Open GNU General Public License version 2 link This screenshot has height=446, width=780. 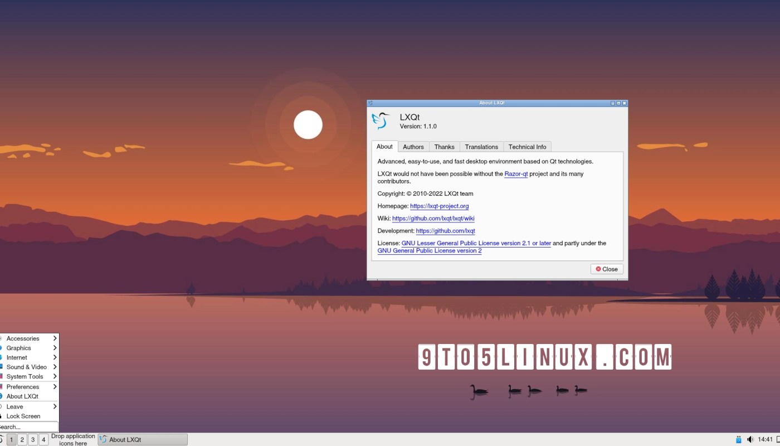(430, 251)
